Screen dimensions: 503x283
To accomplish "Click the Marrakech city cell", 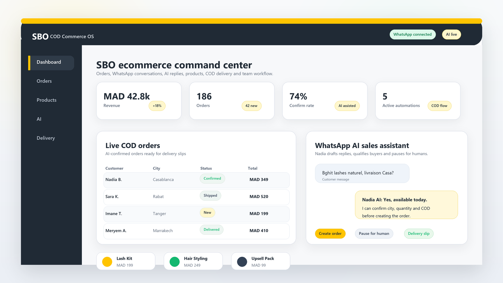I will click(163, 231).
